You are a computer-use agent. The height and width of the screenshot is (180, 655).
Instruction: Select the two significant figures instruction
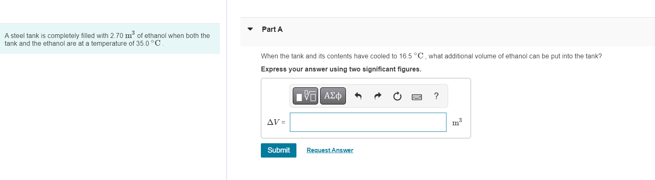[x=341, y=69]
